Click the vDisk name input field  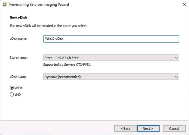(x=111, y=39)
